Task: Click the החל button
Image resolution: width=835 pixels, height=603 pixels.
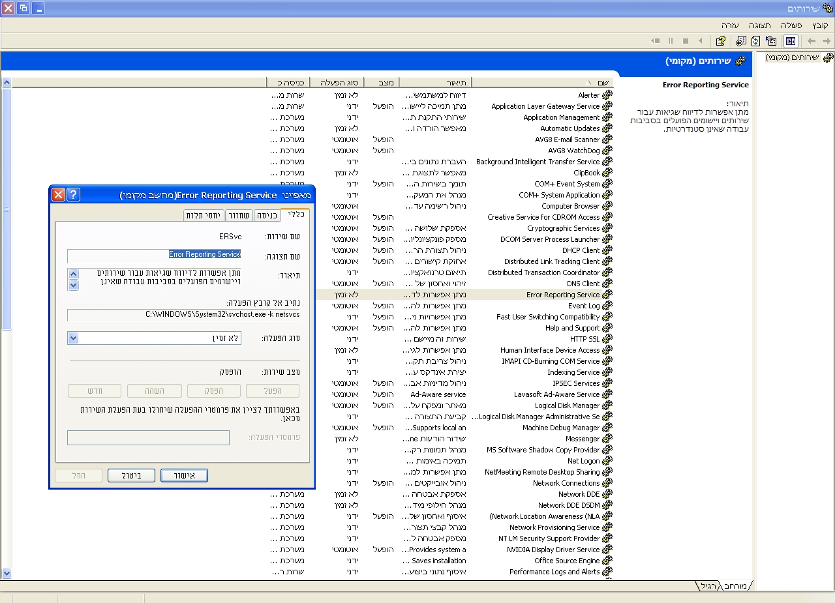Action: pyautogui.click(x=79, y=476)
